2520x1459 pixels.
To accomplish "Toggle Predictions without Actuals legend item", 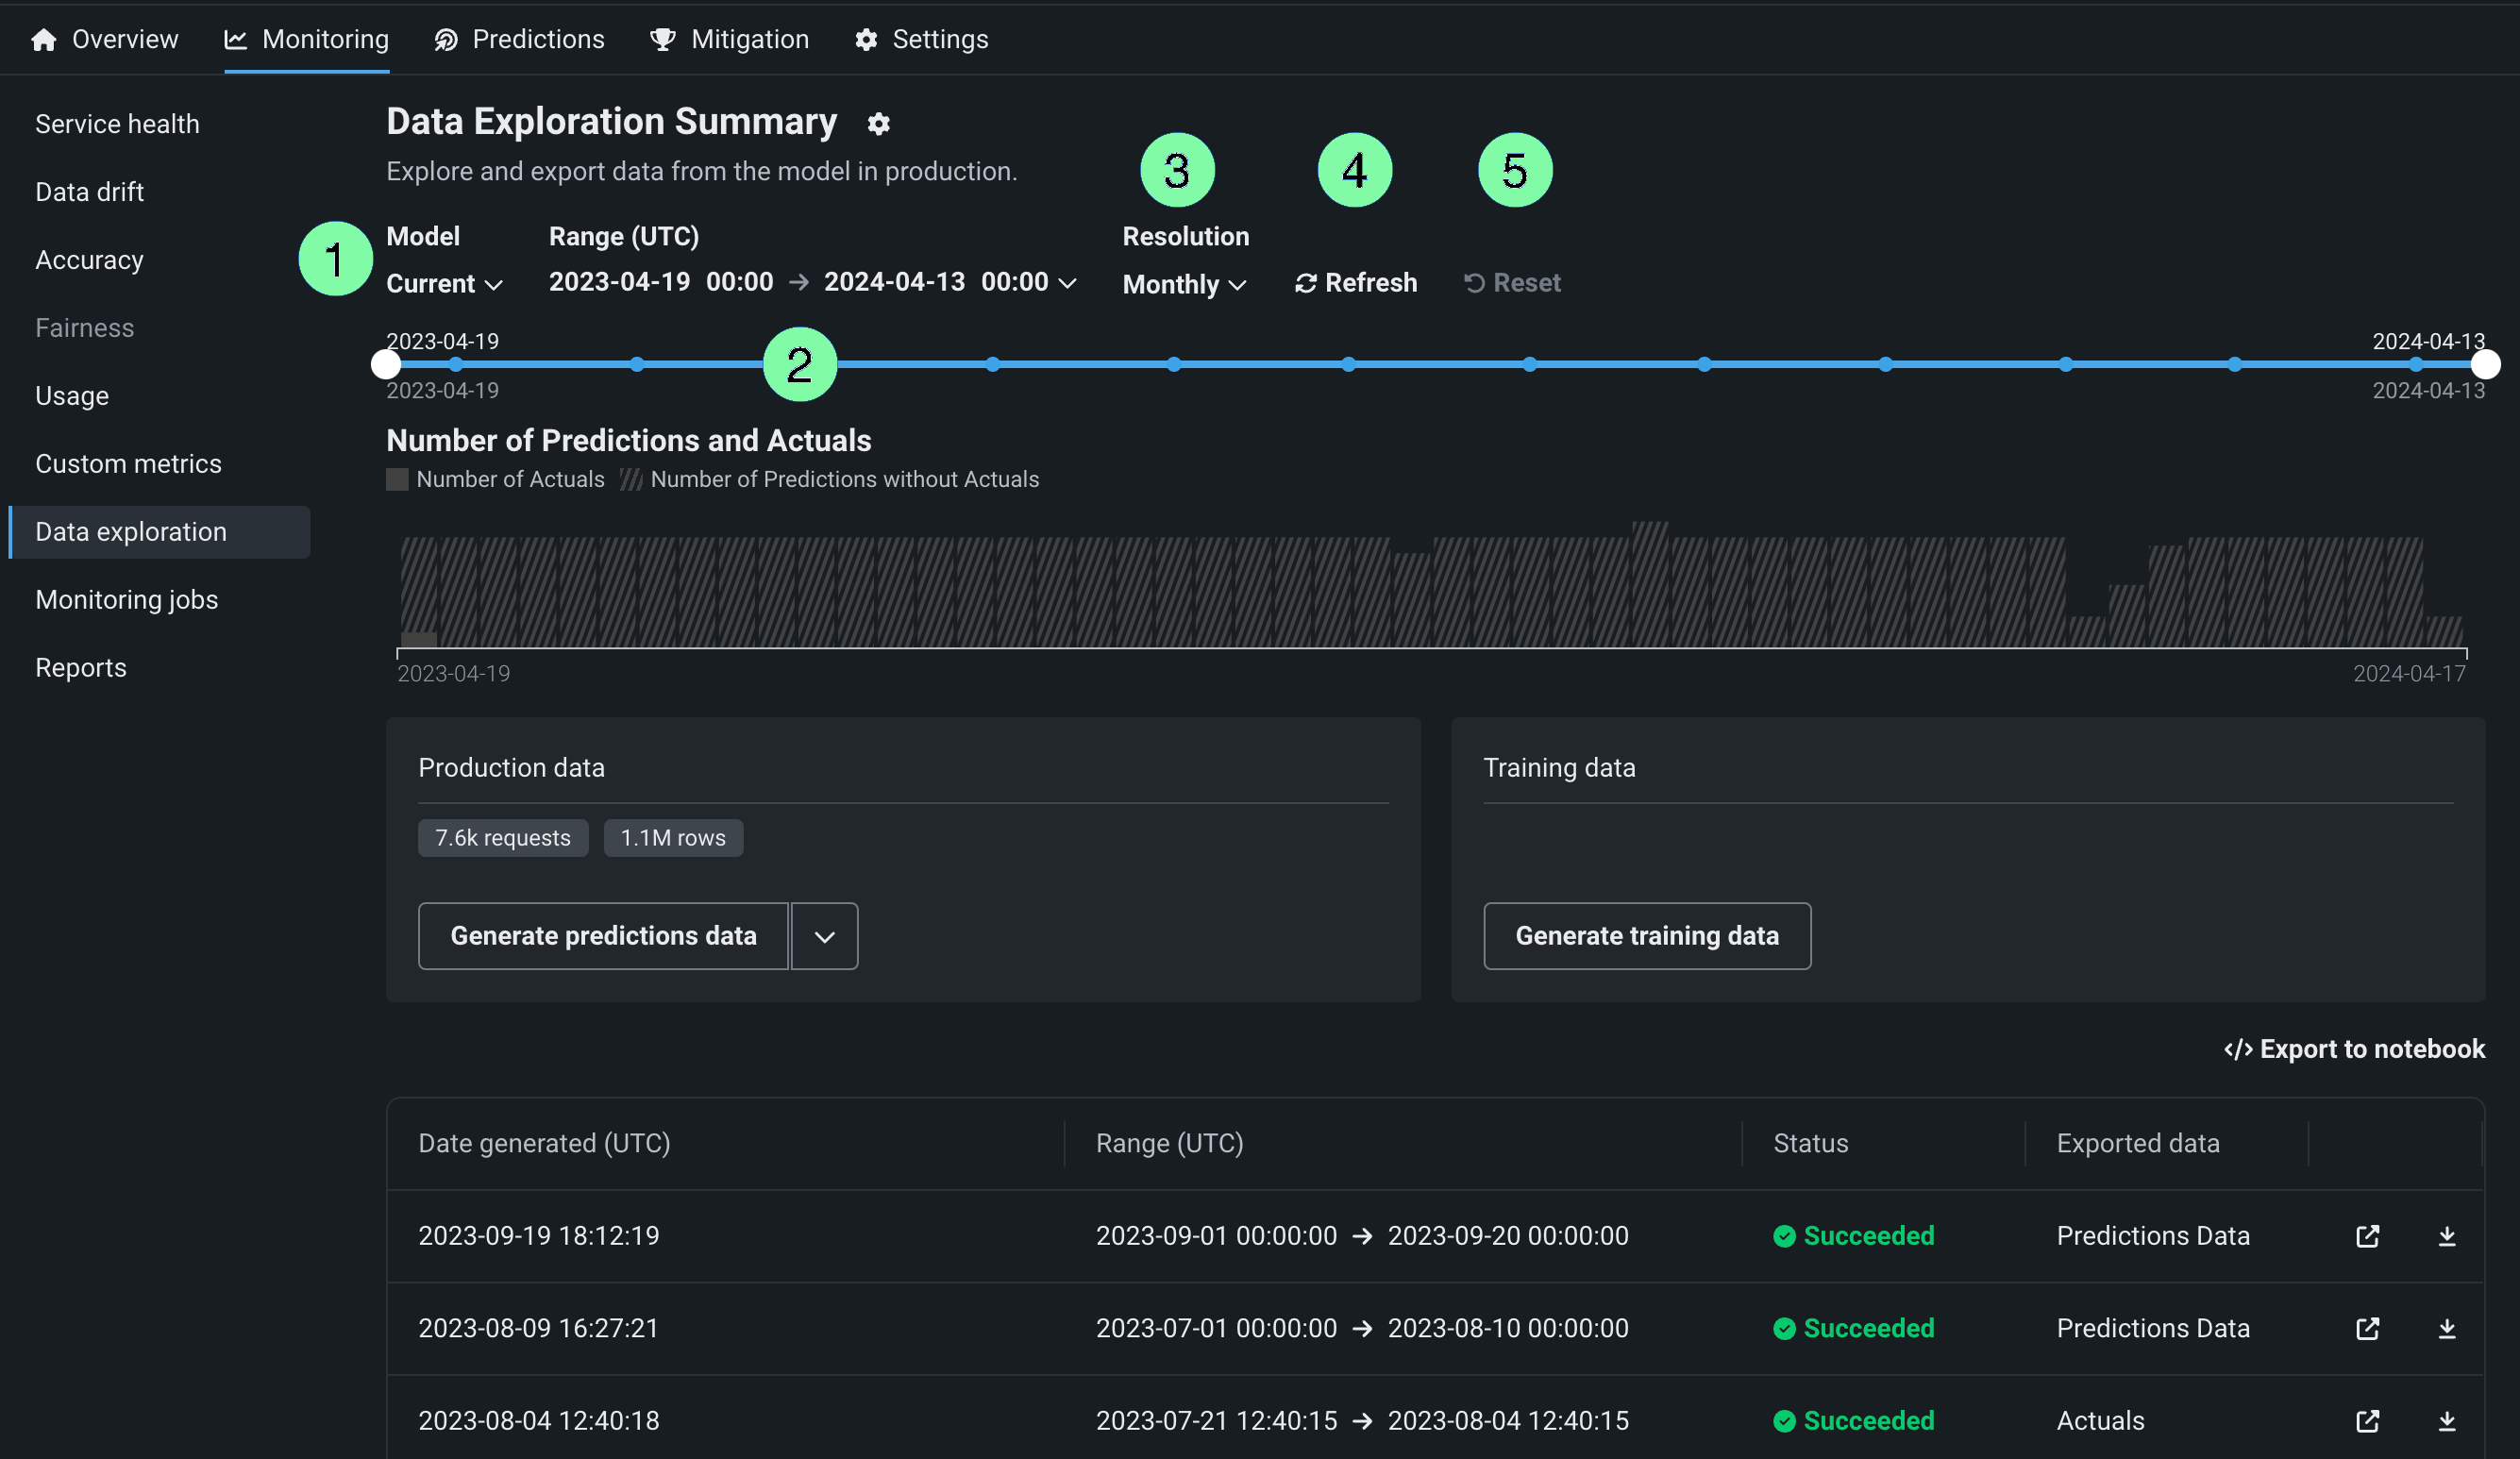I will (830, 479).
